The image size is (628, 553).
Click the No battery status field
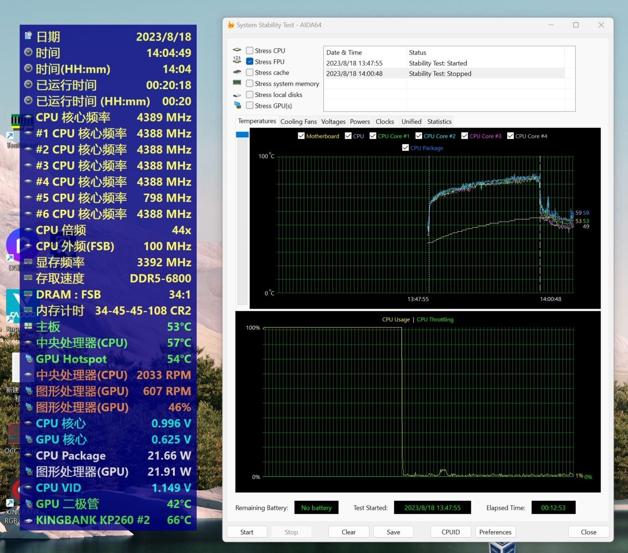[x=317, y=507]
